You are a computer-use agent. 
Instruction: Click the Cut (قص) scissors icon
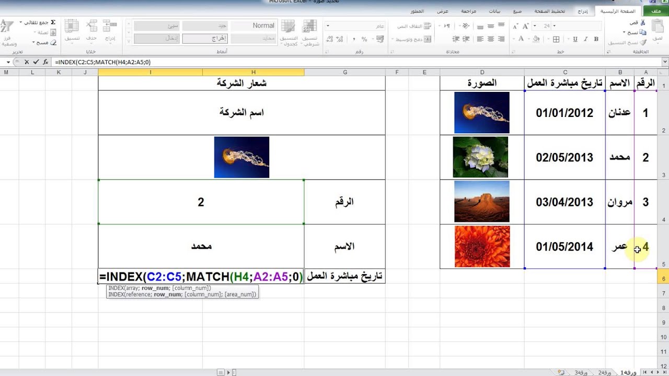tap(642, 23)
